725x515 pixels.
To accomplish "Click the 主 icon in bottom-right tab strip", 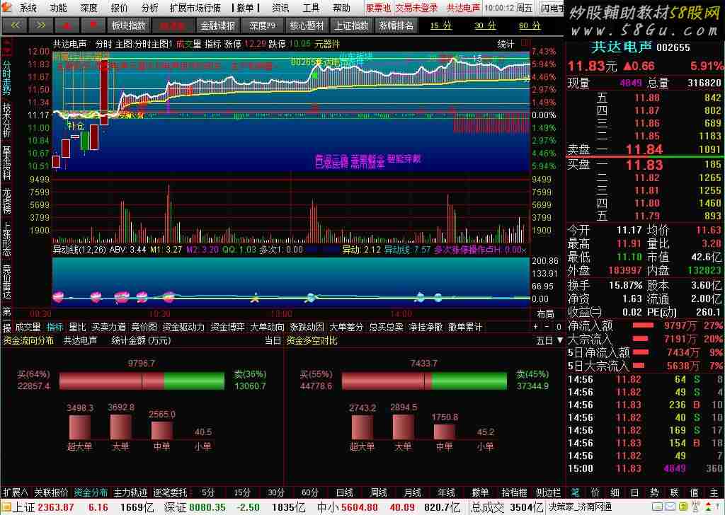I will tap(714, 492).
